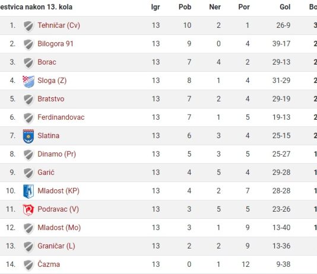
Task: Click the Sloga (Z) club crest
Action: point(28,81)
